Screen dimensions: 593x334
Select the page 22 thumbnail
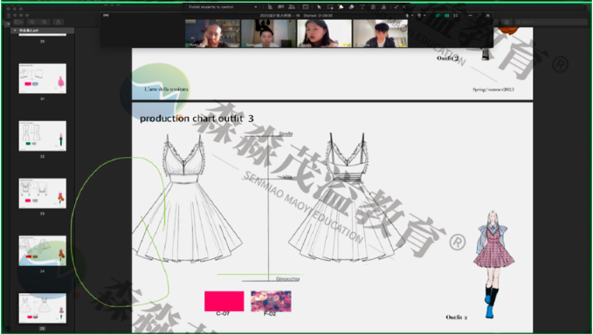(x=42, y=136)
